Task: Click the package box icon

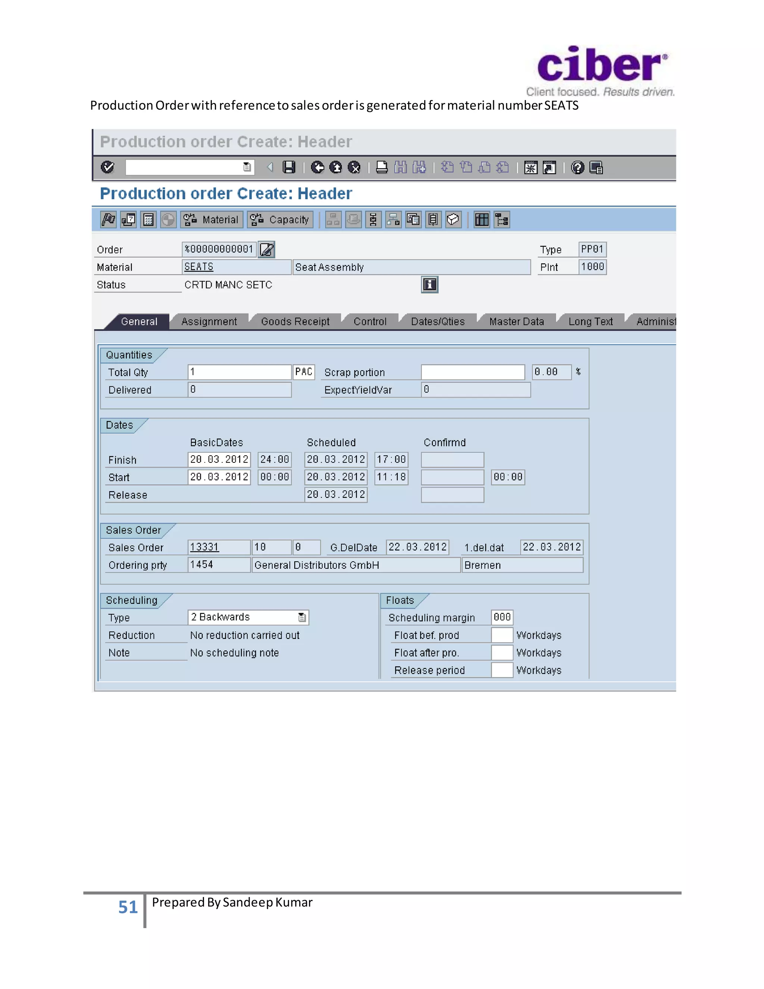Action: [x=453, y=219]
